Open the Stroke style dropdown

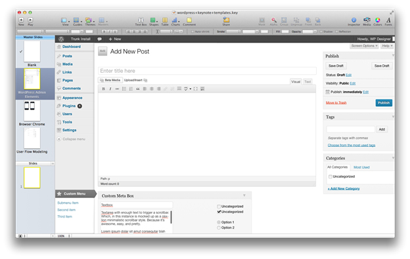[x=233, y=31]
